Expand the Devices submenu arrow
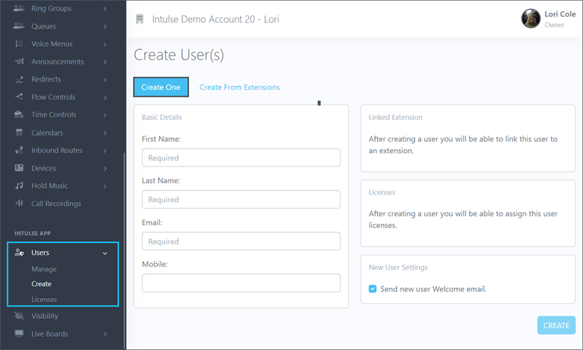This screenshot has width=583, height=350. tap(105, 169)
